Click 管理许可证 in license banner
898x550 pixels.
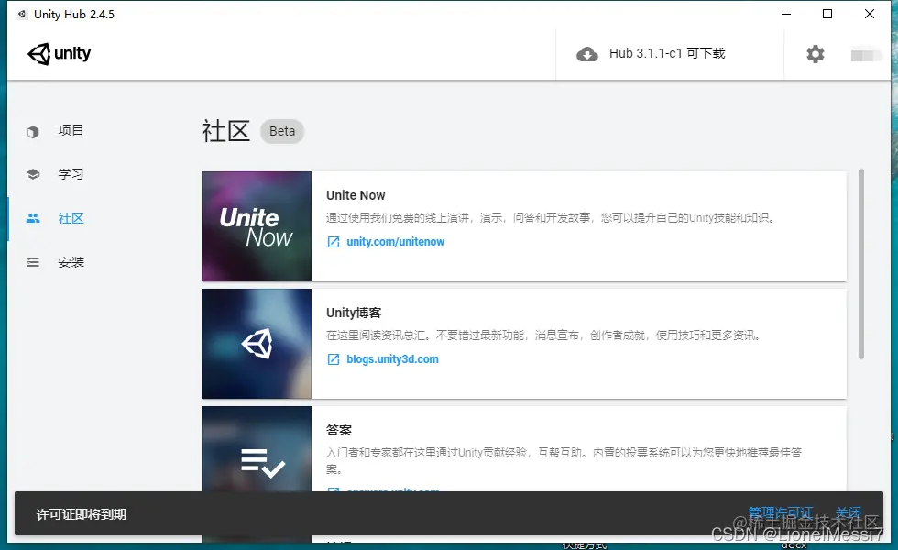tap(781, 512)
